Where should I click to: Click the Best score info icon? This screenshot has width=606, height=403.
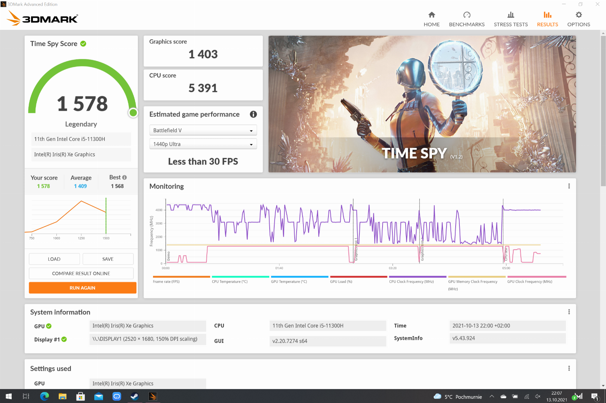click(125, 177)
